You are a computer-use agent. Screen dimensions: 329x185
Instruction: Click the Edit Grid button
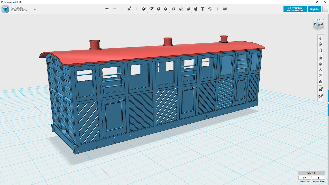[311, 173]
